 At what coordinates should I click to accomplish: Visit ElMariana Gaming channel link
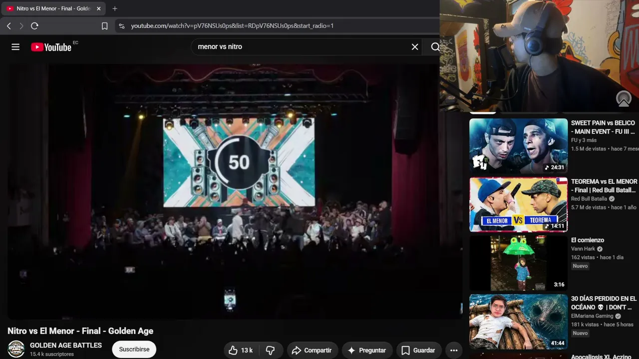(x=592, y=316)
